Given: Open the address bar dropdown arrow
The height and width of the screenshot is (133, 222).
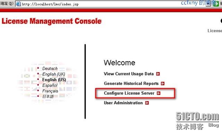Looking at the screenshot, I should pos(208,4).
